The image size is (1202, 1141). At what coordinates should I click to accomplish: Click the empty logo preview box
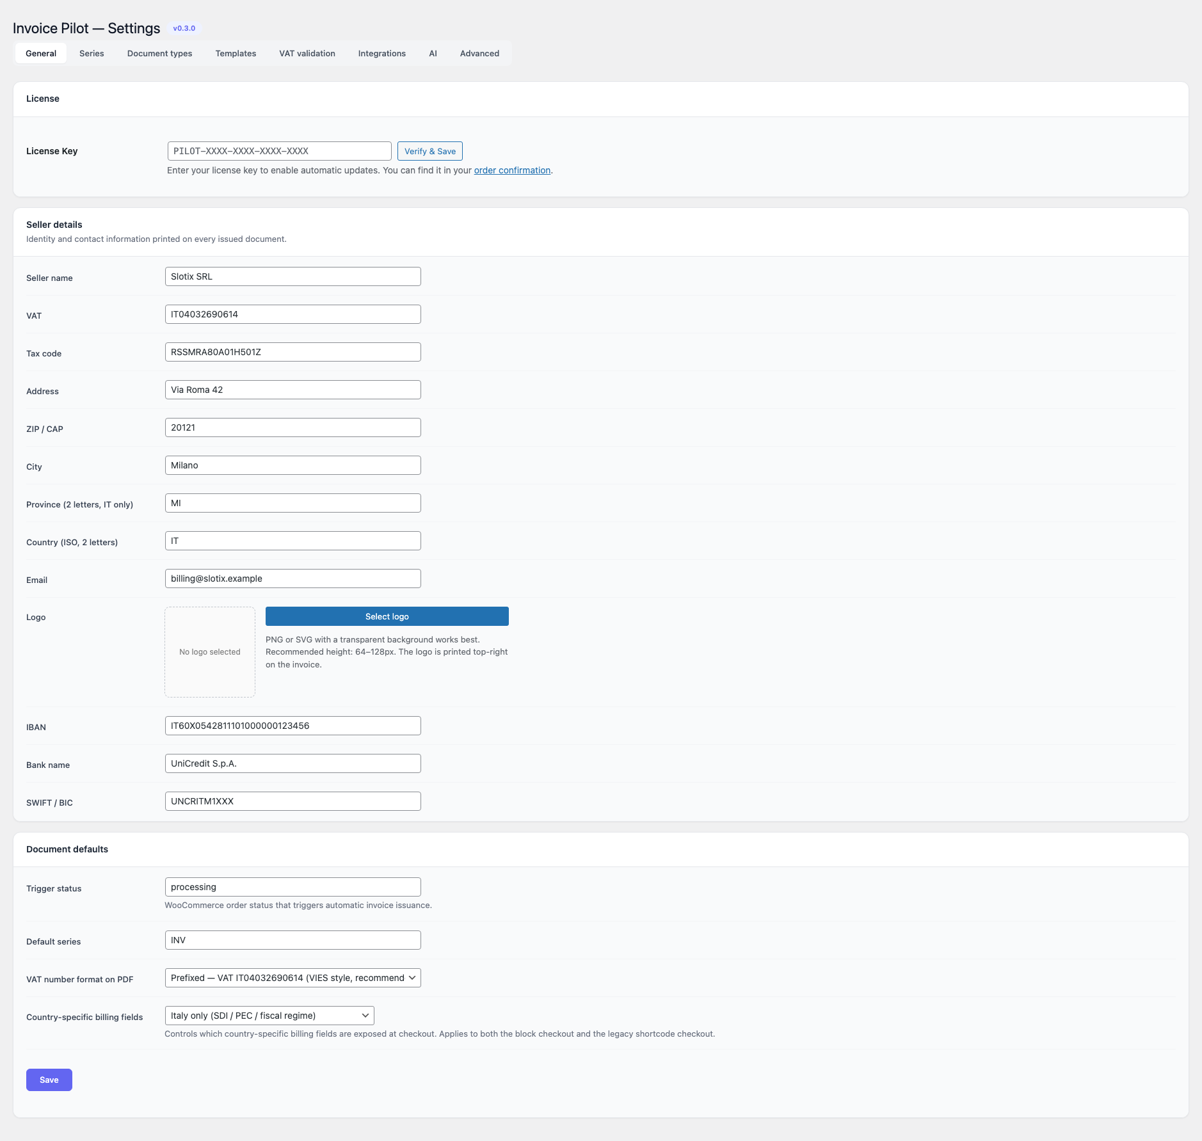point(210,652)
